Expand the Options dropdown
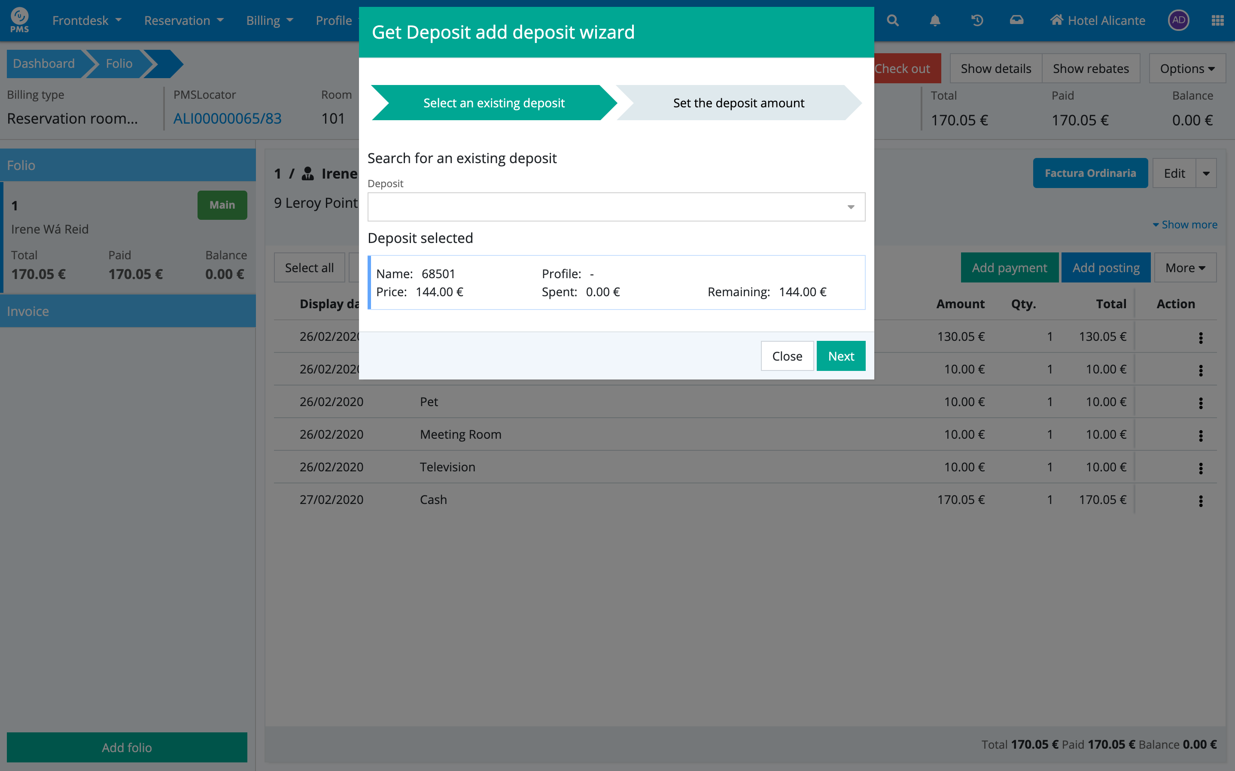Viewport: 1235px width, 771px height. tap(1186, 69)
